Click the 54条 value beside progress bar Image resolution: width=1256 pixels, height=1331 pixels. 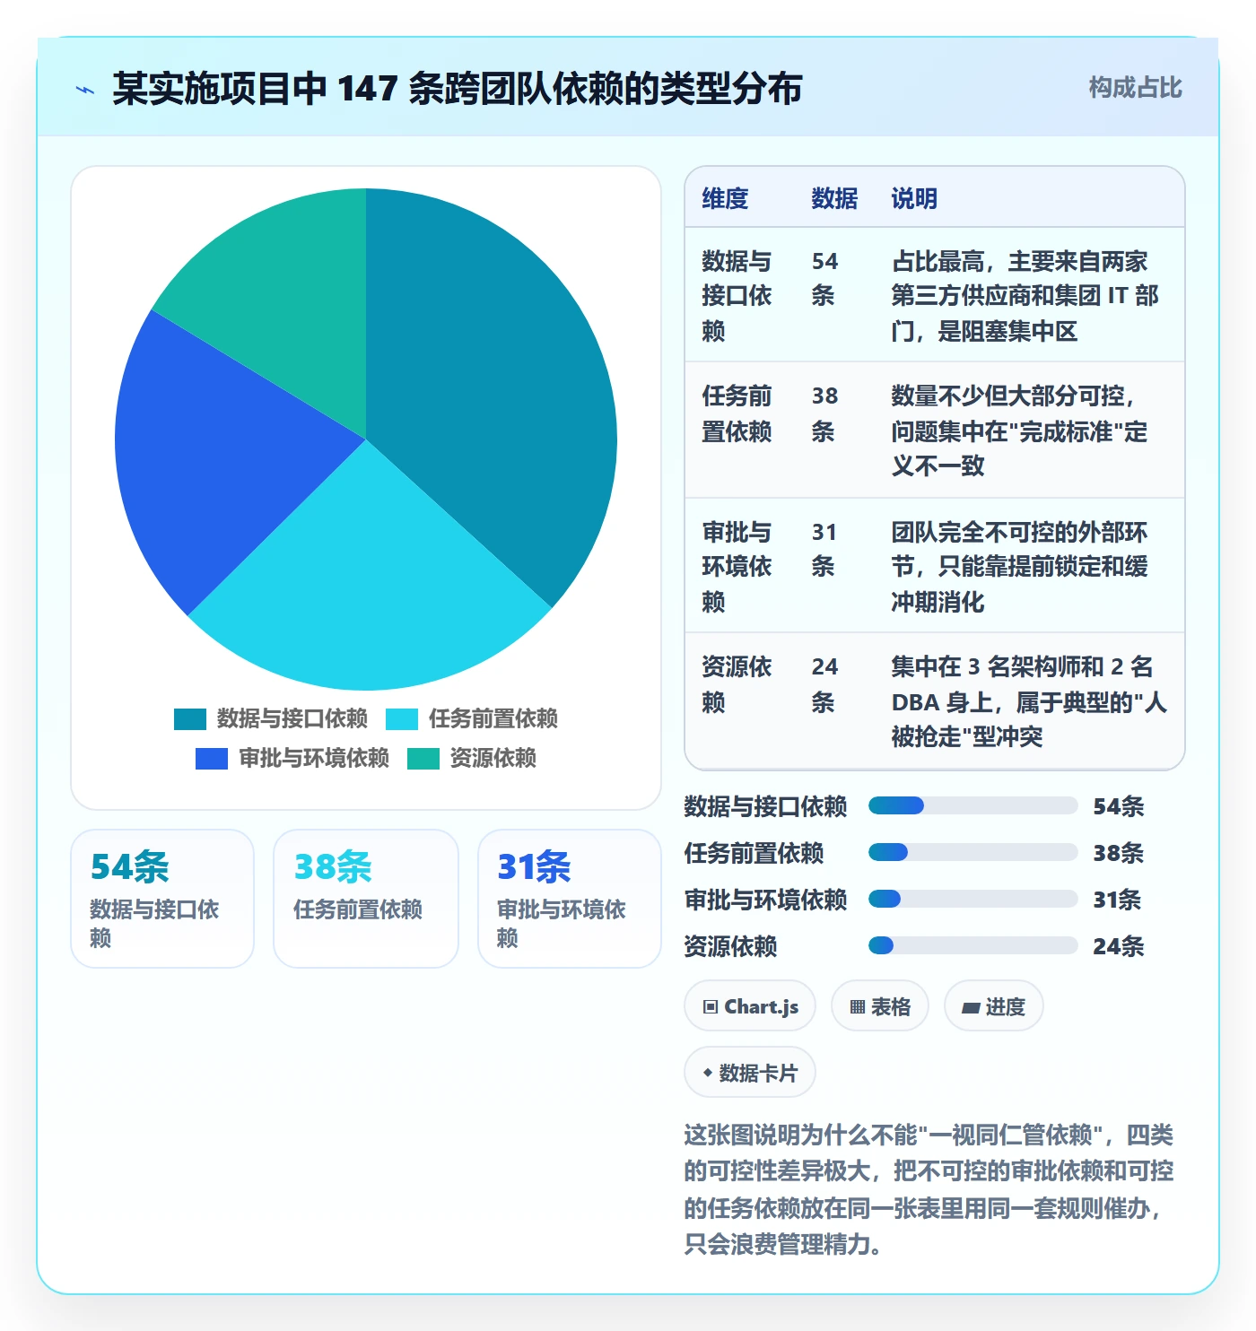pos(1118,806)
